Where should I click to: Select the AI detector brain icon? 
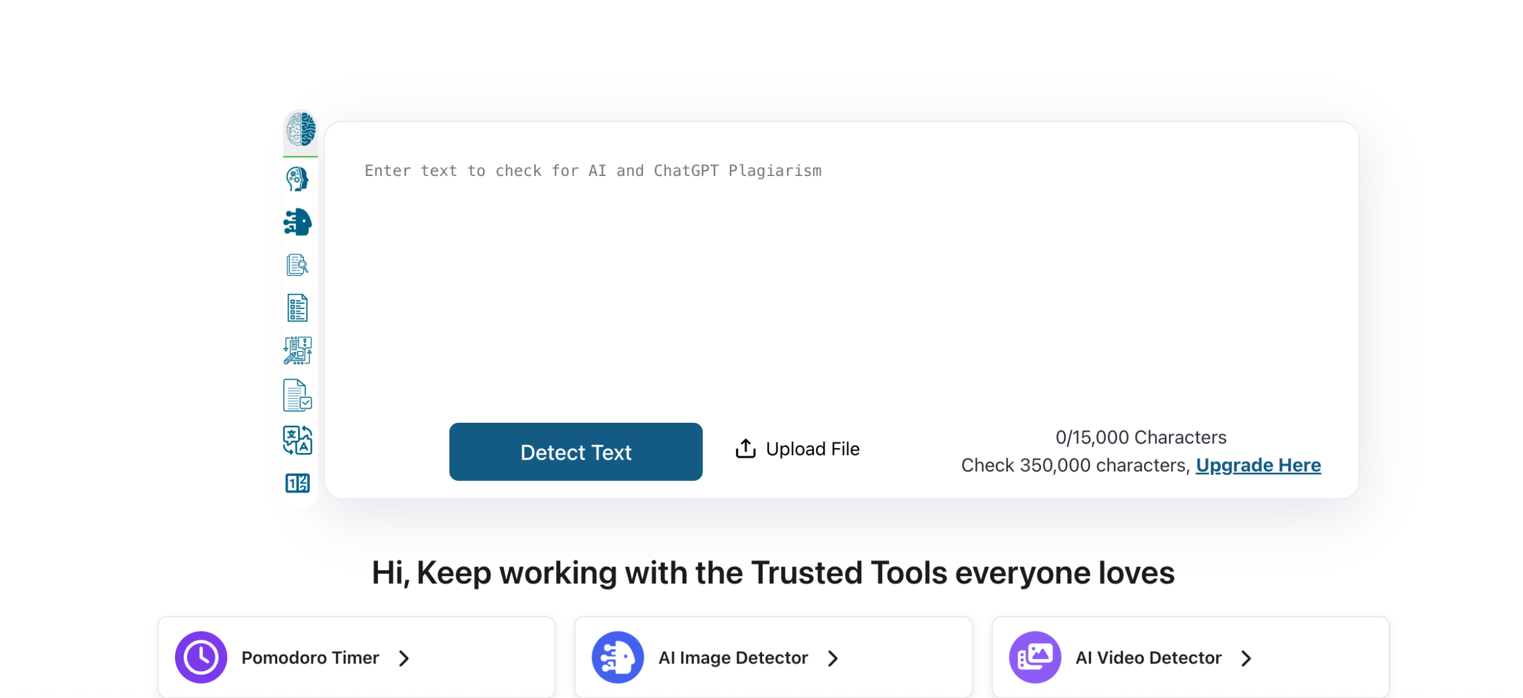coord(300,129)
